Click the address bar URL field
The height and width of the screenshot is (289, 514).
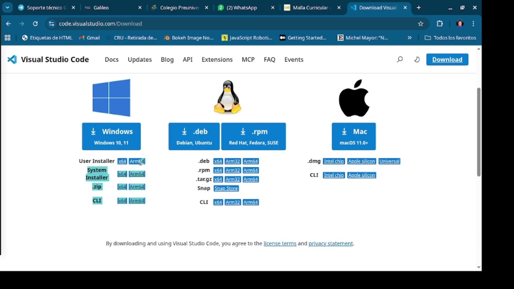(x=237, y=24)
